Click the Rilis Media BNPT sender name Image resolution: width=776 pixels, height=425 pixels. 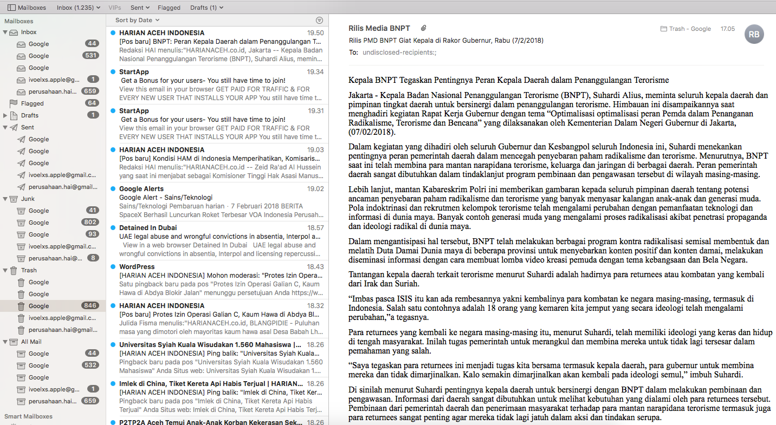pos(379,28)
